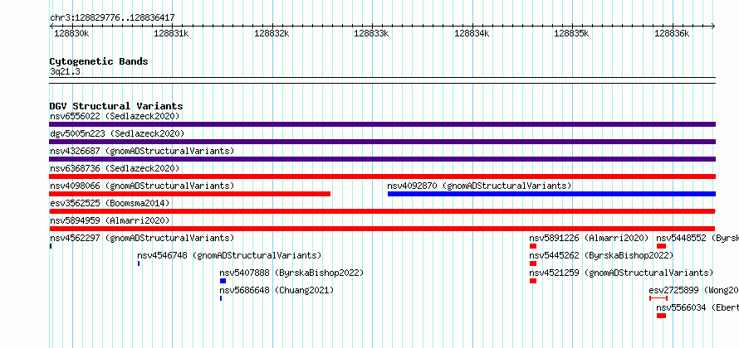Open the dgv5005n223 (Sedlazeck2020) label
Screen dimensions: 739x348
(x=117, y=133)
